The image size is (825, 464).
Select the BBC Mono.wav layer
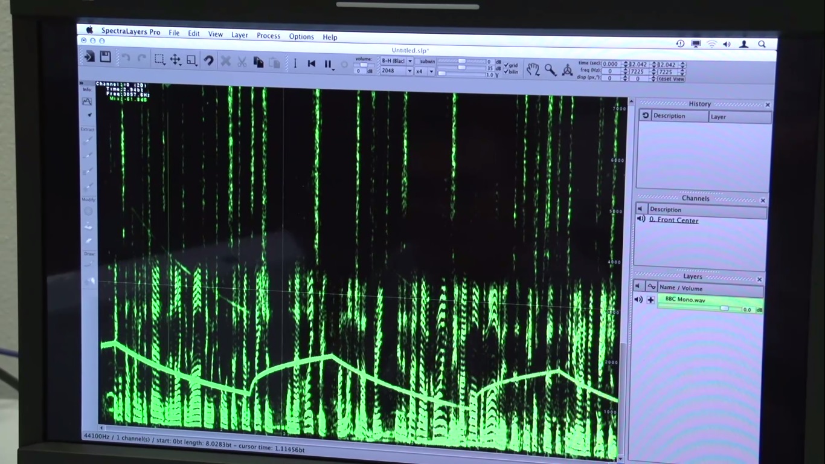[710, 303]
